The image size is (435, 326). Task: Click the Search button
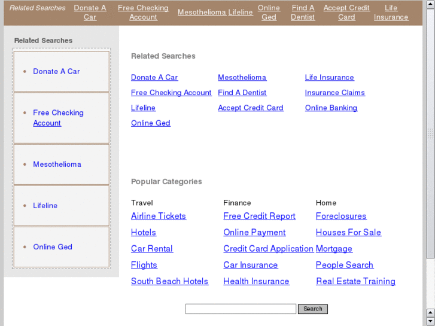point(313,309)
